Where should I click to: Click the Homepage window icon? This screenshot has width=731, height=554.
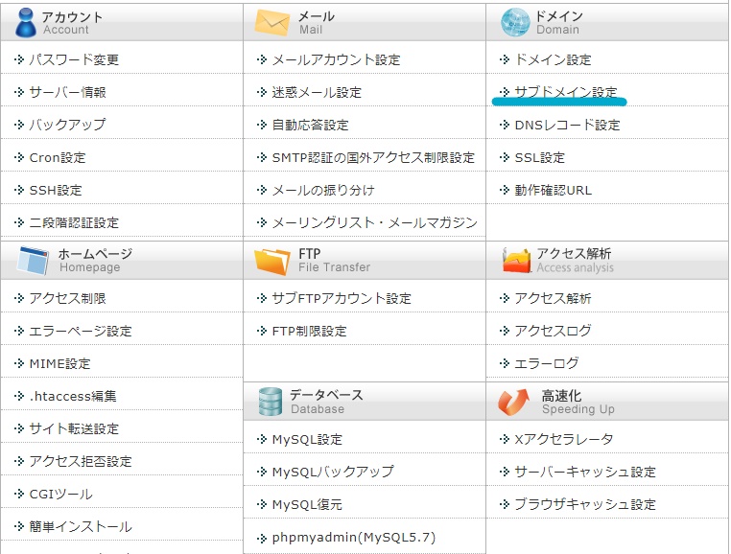[33, 260]
